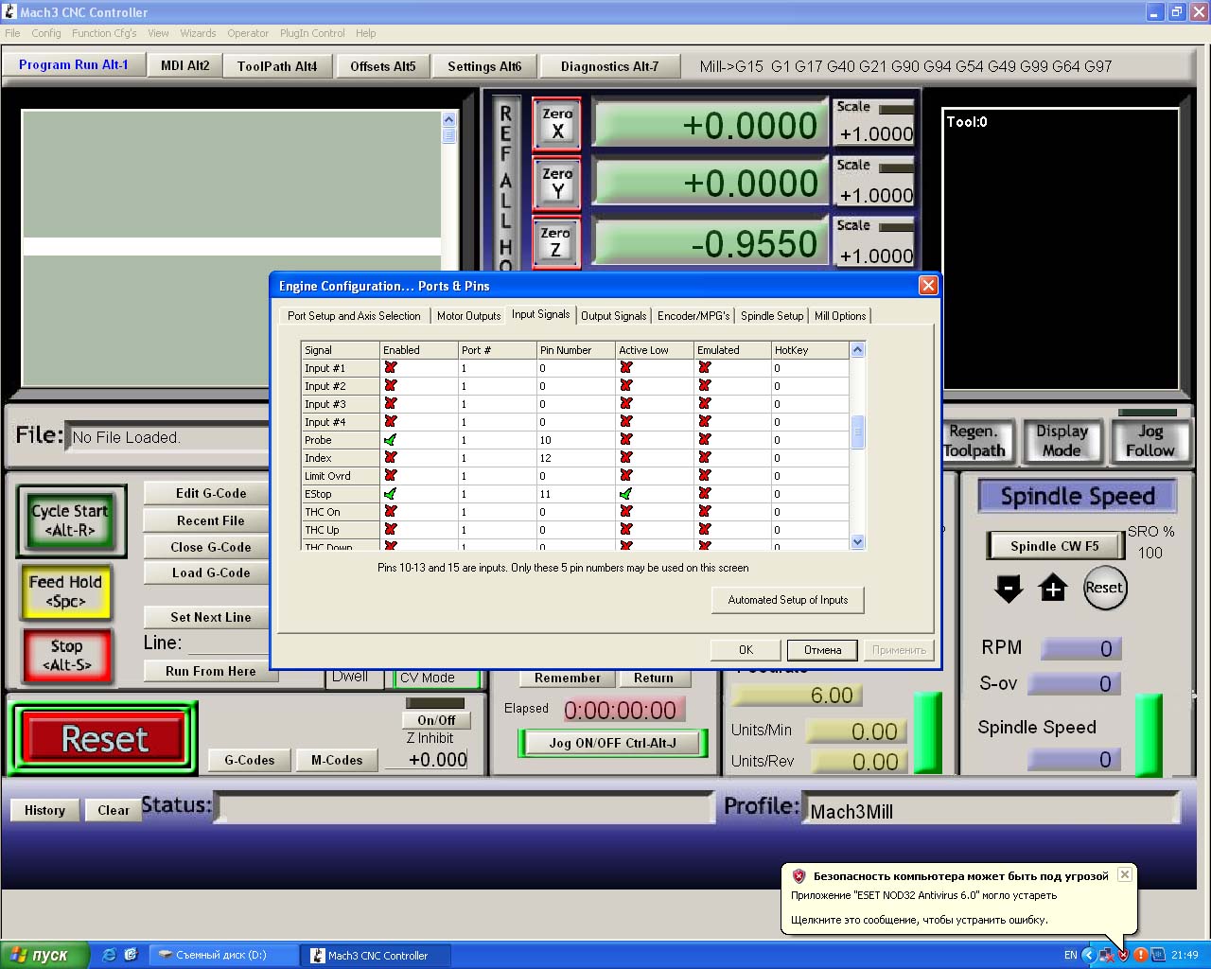Click the Feed Hold Spc button
Viewport: 1211px width, 969px height.
click(x=65, y=591)
